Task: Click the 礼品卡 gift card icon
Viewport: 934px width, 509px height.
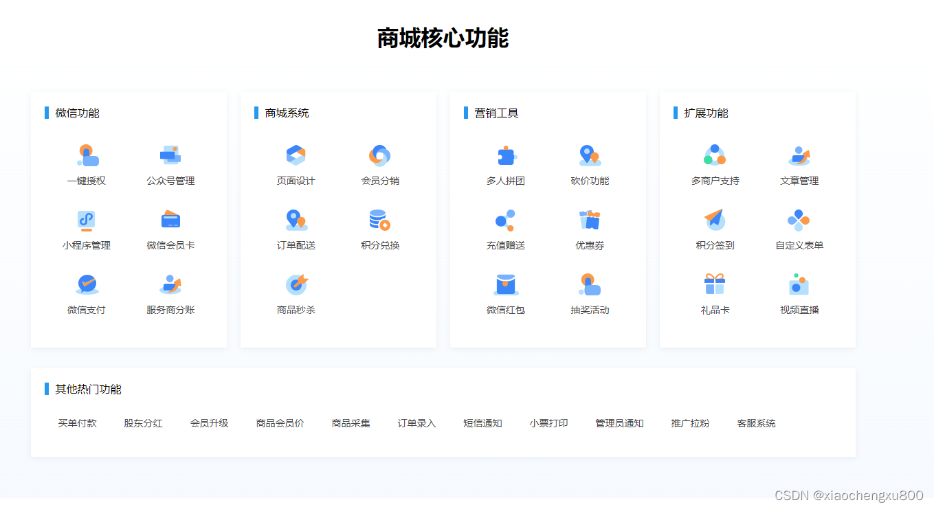Action: point(715,284)
